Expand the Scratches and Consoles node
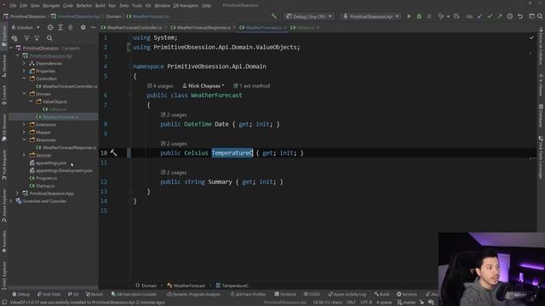 [x=11, y=201]
